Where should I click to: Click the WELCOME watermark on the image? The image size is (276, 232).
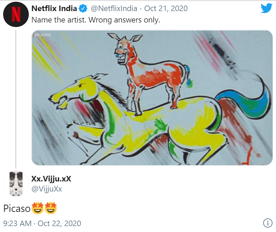42,35
